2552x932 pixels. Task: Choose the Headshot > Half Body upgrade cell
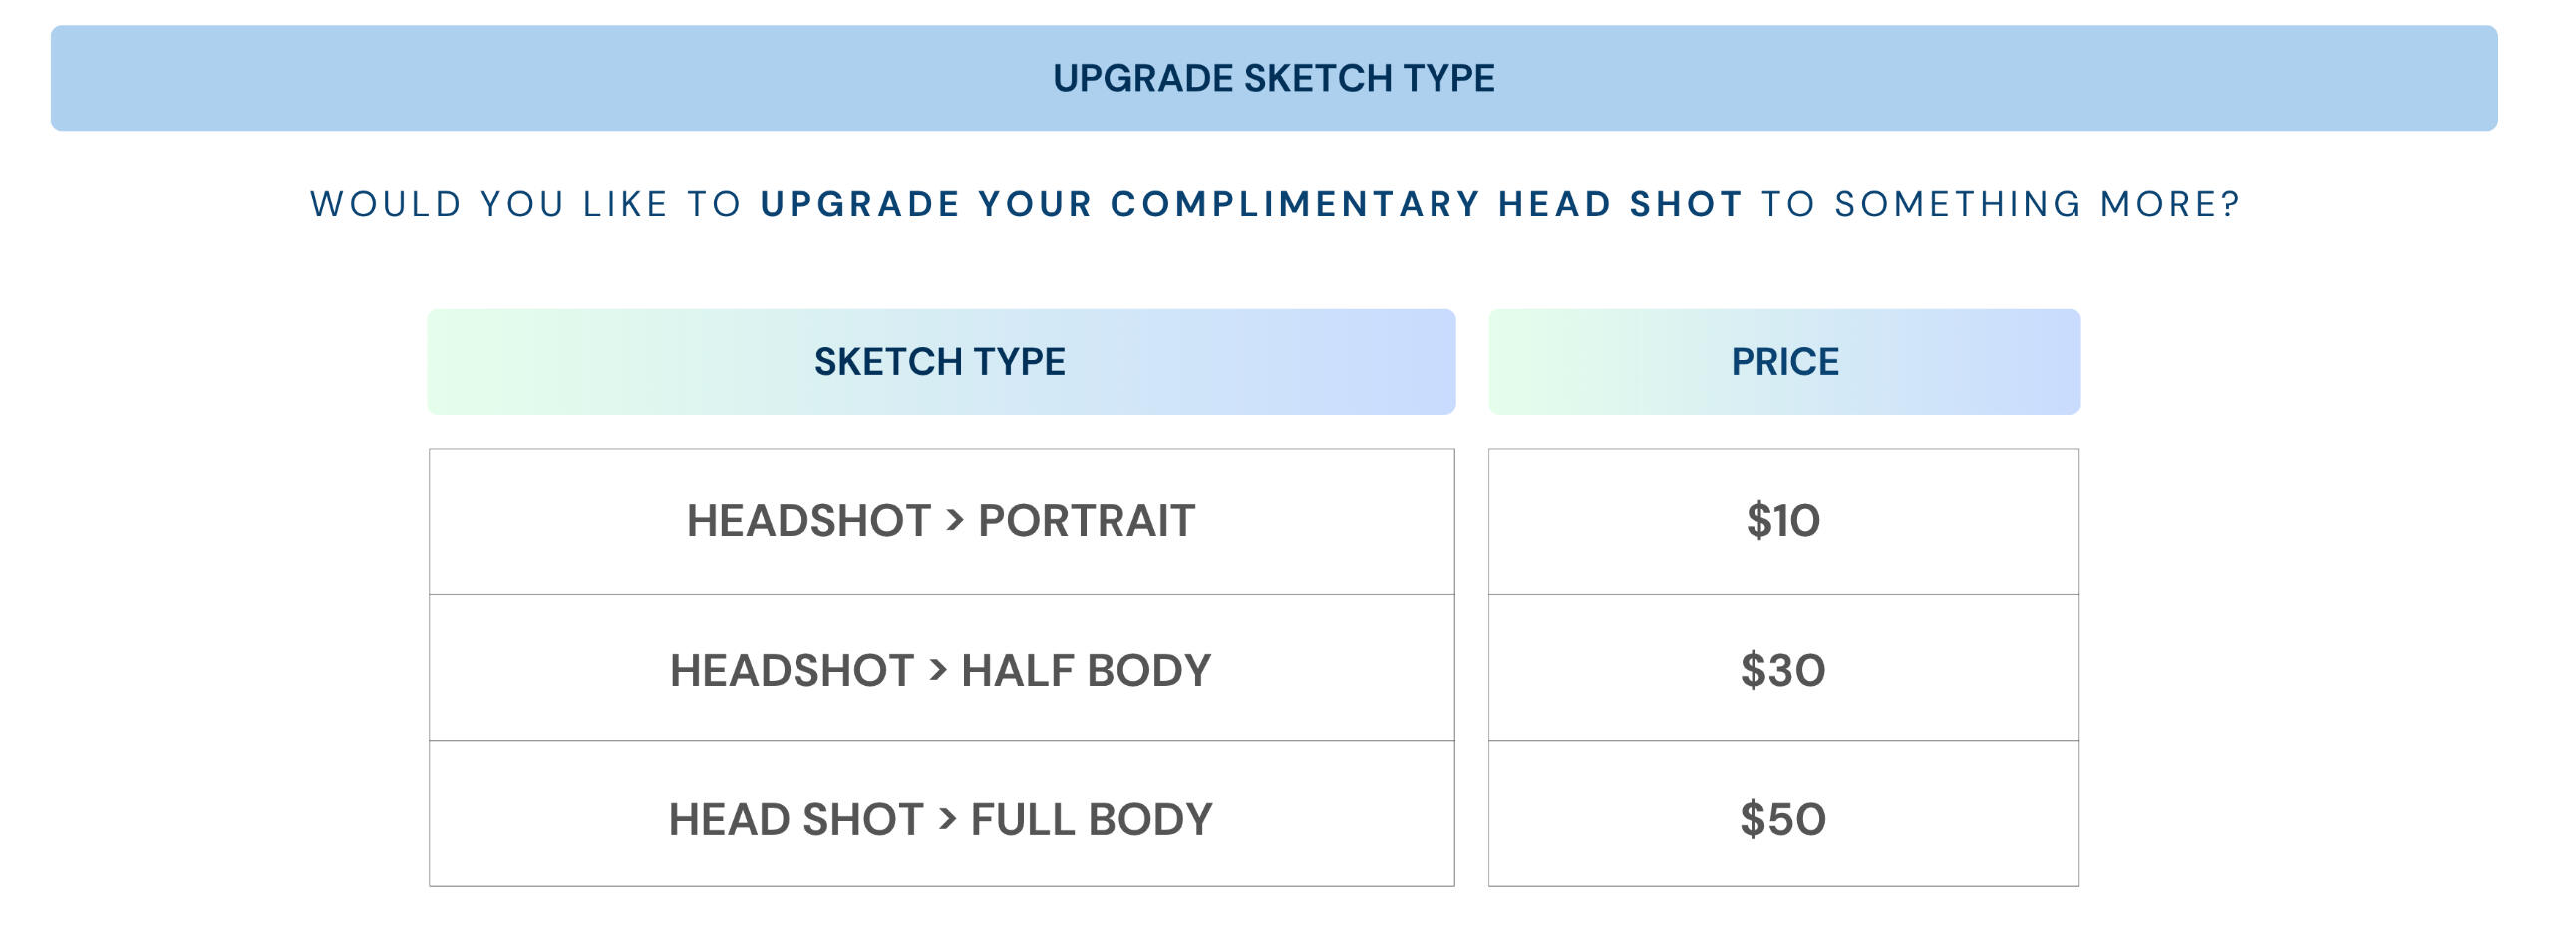pyautogui.click(x=941, y=668)
